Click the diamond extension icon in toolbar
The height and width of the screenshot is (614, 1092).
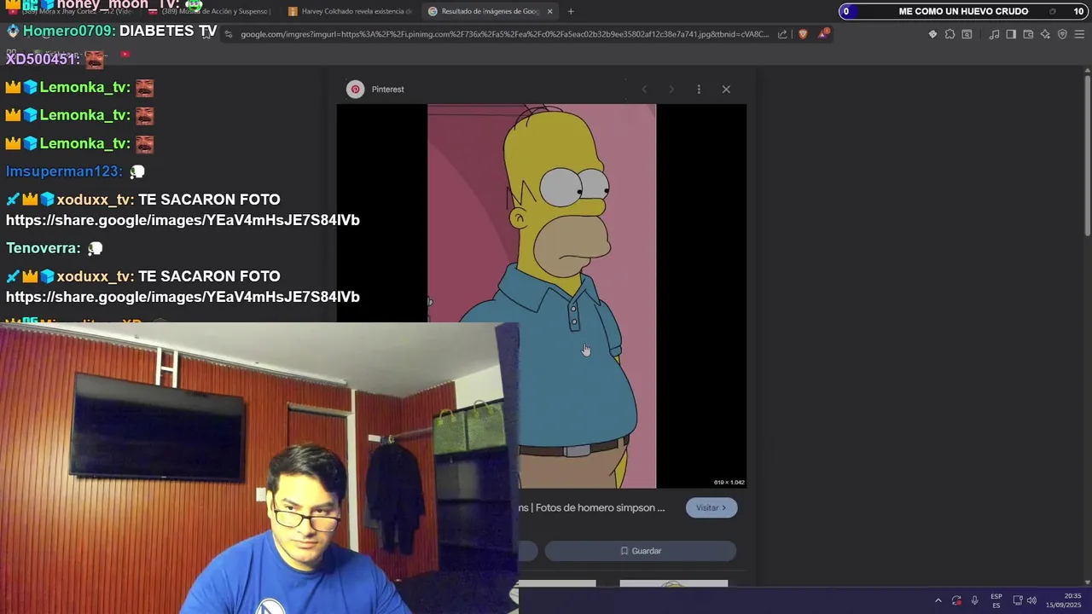[932, 34]
